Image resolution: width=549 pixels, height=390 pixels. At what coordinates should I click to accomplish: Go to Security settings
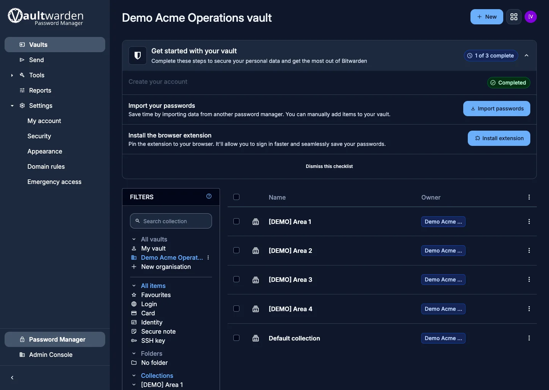pos(39,136)
